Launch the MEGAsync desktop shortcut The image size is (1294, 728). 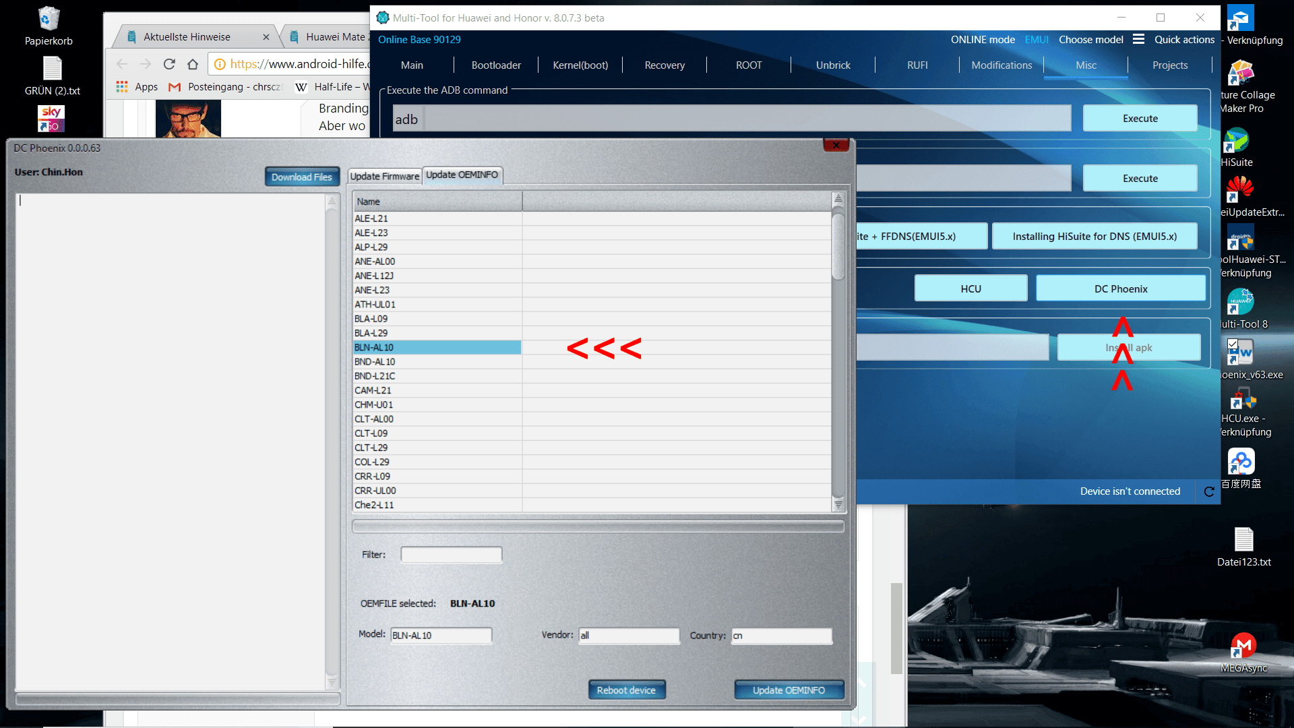1243,646
